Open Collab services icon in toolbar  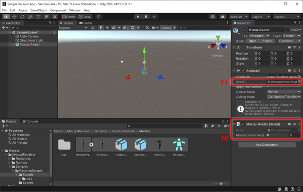coord(213,17)
